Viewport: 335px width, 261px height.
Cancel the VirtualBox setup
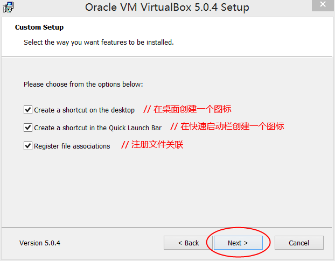pos(299,243)
